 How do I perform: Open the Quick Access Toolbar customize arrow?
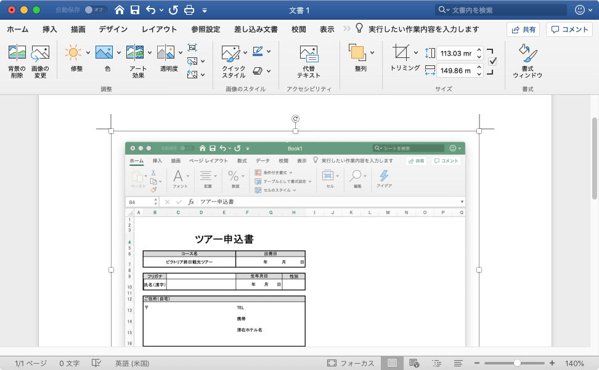205,10
